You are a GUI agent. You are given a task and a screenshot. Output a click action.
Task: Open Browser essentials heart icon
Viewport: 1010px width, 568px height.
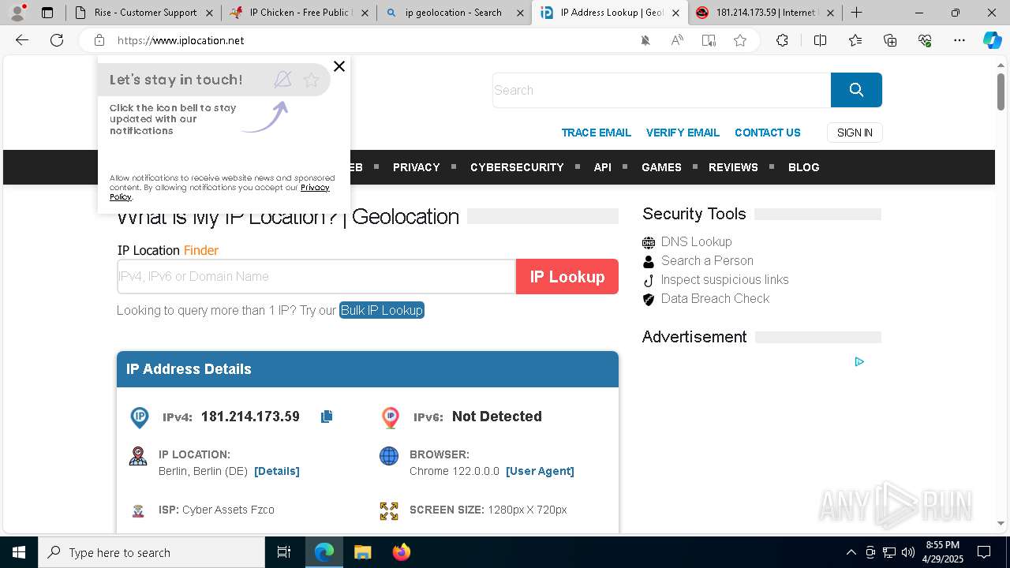925,40
